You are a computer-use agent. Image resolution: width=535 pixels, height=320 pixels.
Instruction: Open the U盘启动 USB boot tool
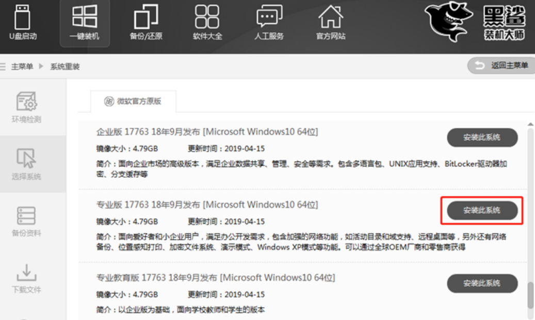click(23, 23)
